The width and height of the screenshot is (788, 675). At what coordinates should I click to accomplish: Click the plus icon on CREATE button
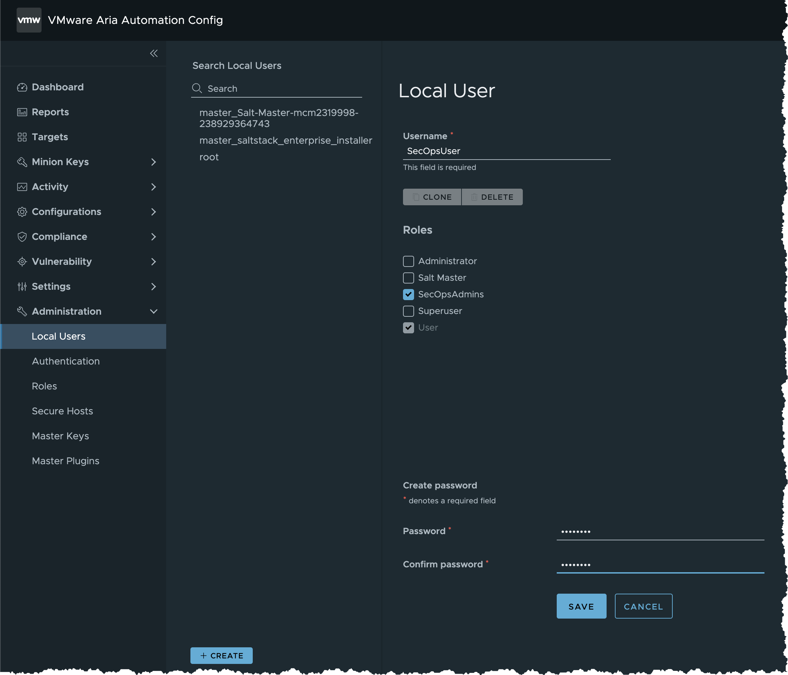coord(204,656)
